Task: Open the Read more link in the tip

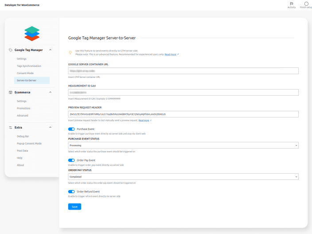Action: [x=171, y=55]
